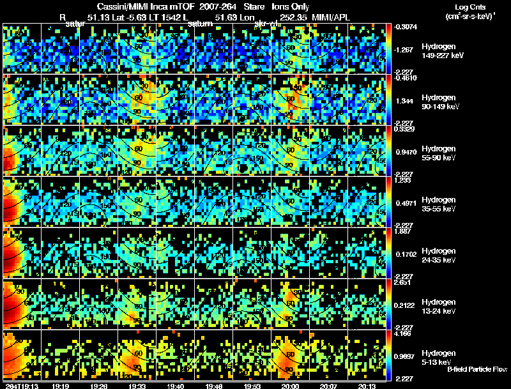This screenshot has width=511, height=389.
Task: Click the color bar for 55-90 keV row
Action: 389,151
